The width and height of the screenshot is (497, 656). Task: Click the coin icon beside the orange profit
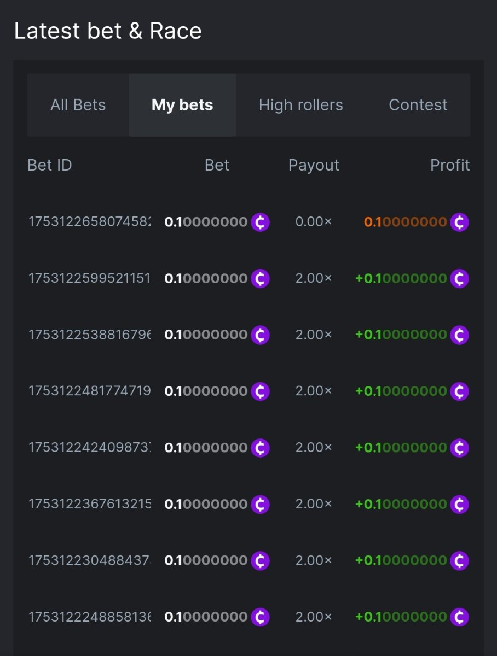pyautogui.click(x=459, y=222)
